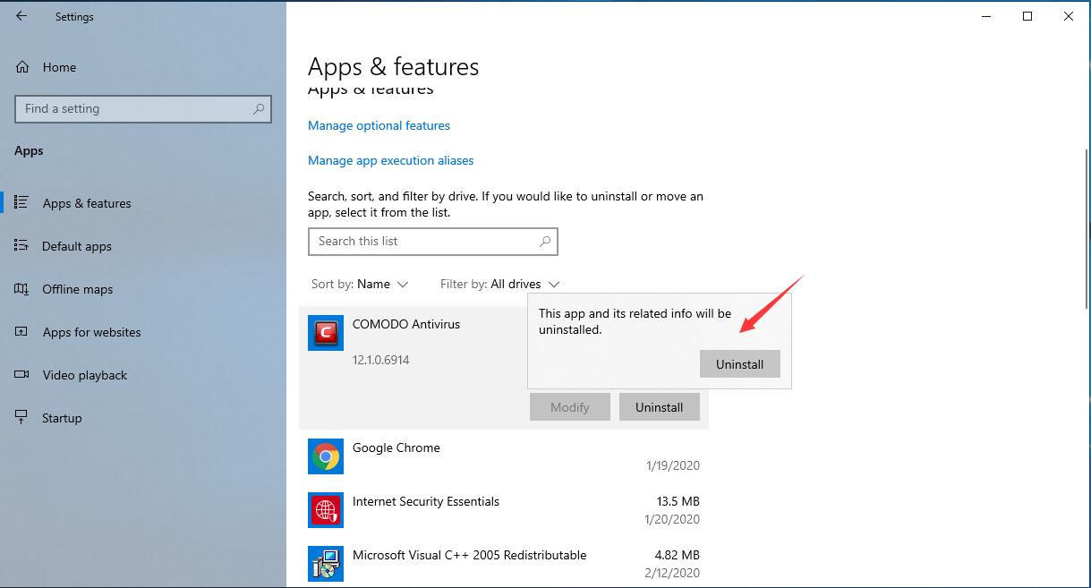Go back using the Settings back arrow
The width and height of the screenshot is (1091, 588).
[x=21, y=16]
